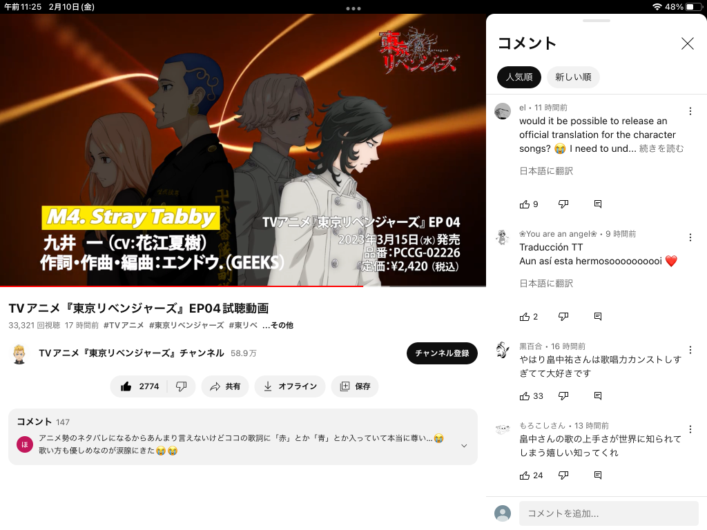707x530 pixels.
Task: Reply to el's comment
Action: [598, 204]
